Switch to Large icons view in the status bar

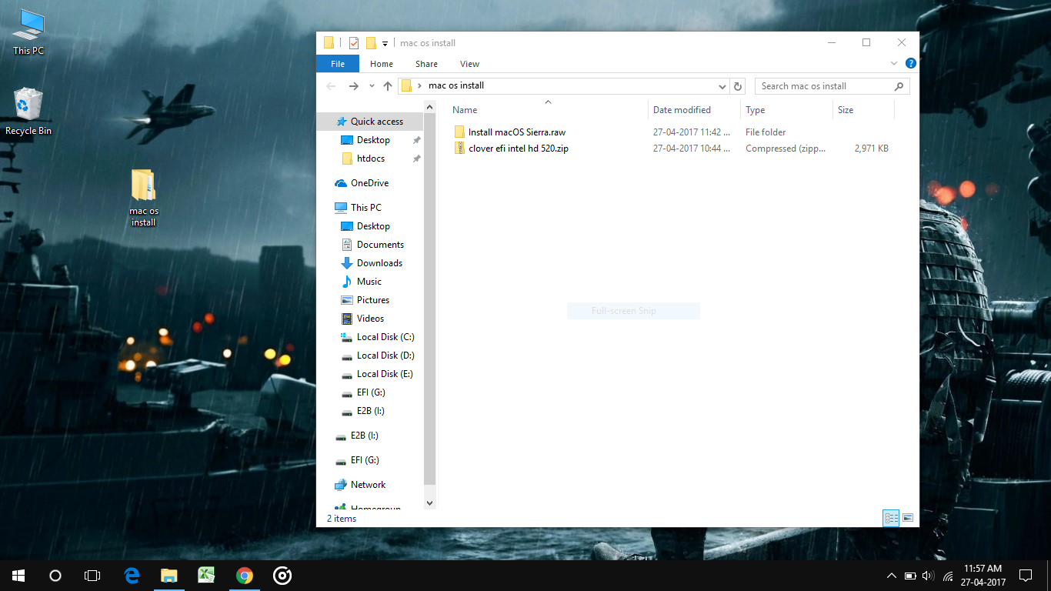tap(907, 518)
